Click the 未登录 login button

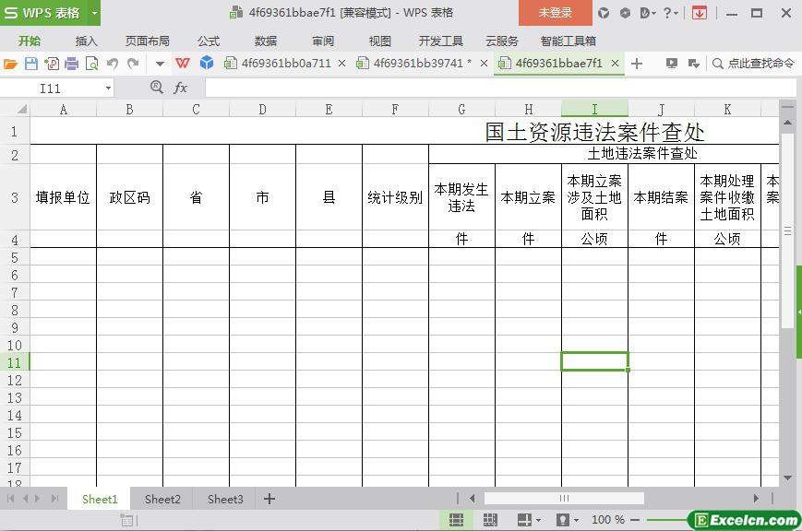(x=555, y=13)
